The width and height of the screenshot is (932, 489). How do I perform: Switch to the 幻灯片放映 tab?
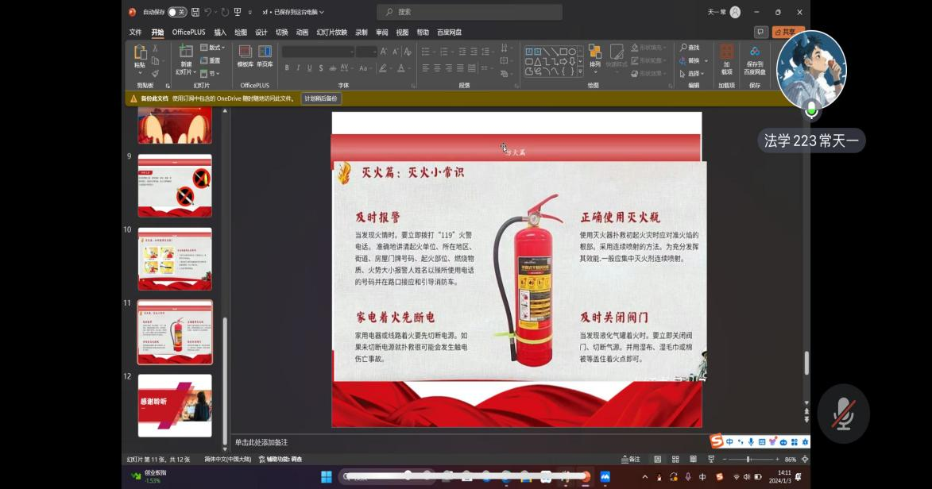[331, 32]
